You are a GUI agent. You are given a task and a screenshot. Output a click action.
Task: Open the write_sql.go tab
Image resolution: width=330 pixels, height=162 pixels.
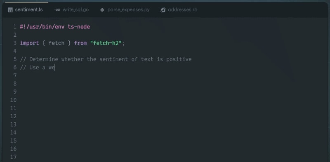click(x=72, y=9)
